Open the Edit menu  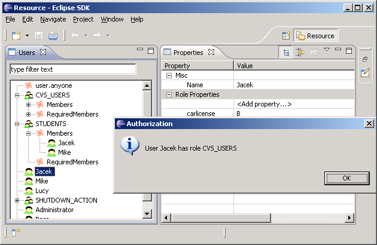point(28,19)
